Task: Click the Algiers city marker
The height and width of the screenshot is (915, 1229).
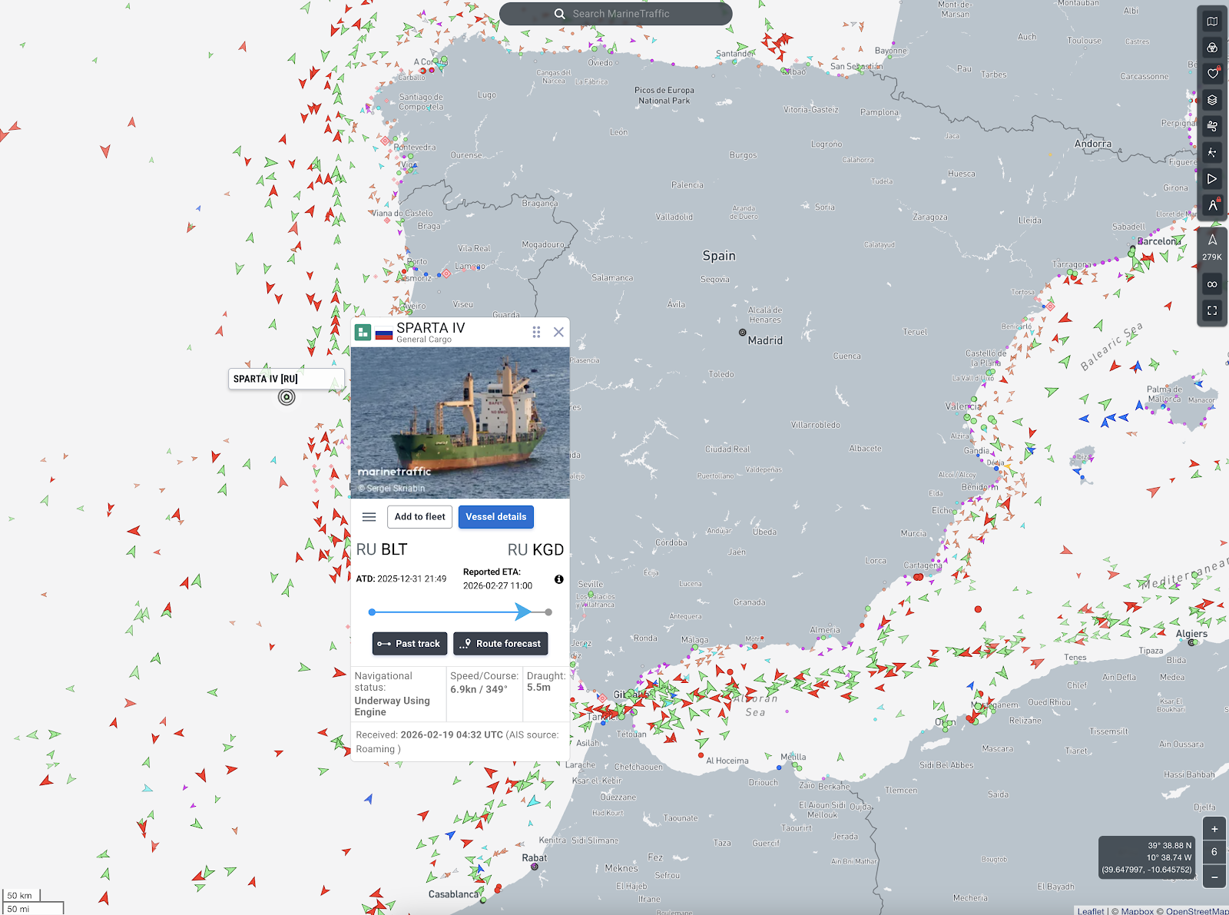Action: click(1191, 642)
